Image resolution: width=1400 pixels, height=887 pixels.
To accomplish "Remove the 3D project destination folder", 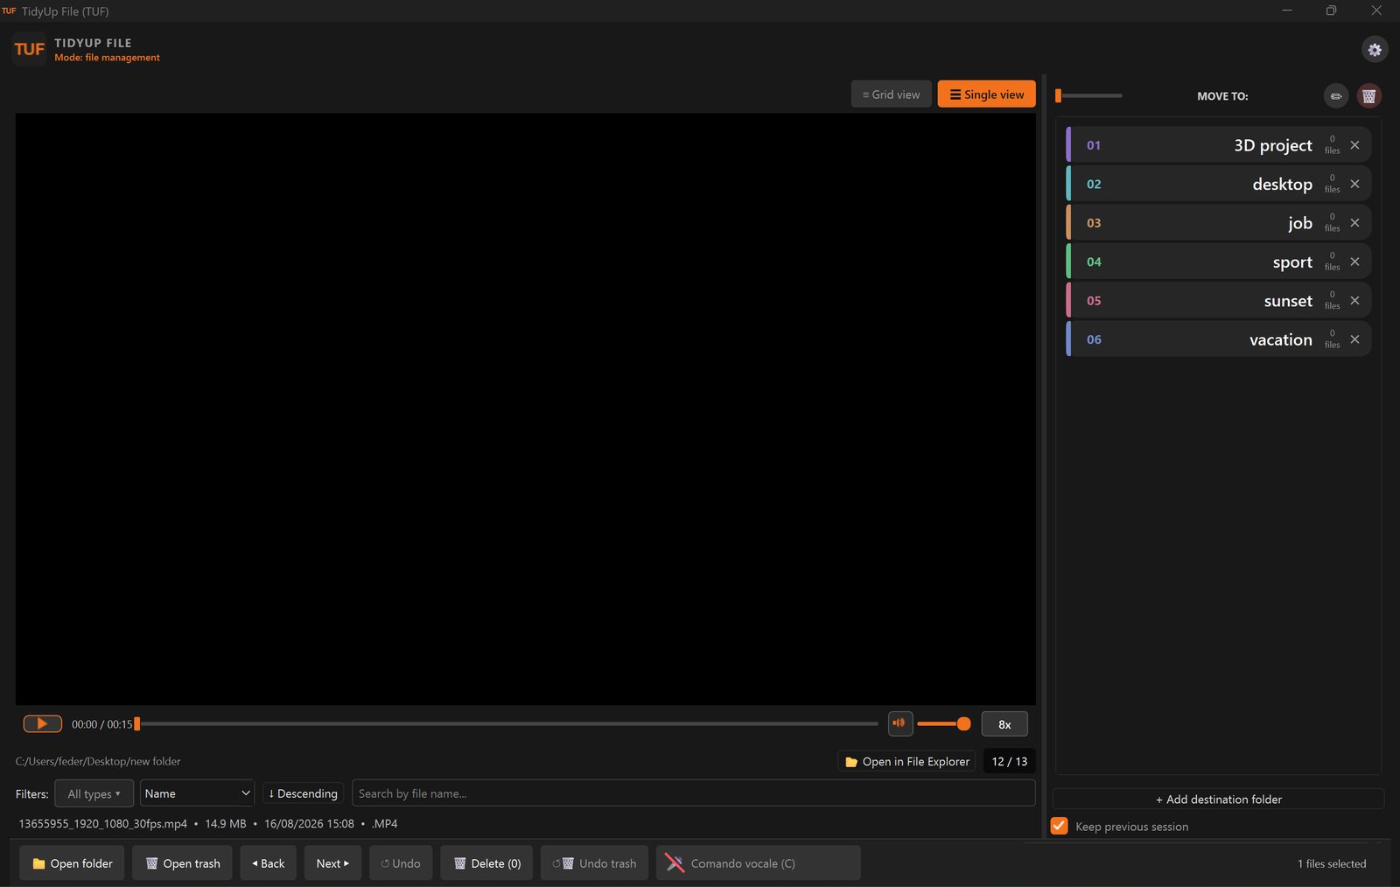I will (x=1354, y=145).
